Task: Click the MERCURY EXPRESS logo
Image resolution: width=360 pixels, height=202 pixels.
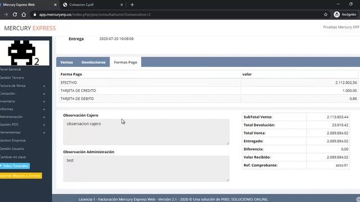Action: point(30,28)
